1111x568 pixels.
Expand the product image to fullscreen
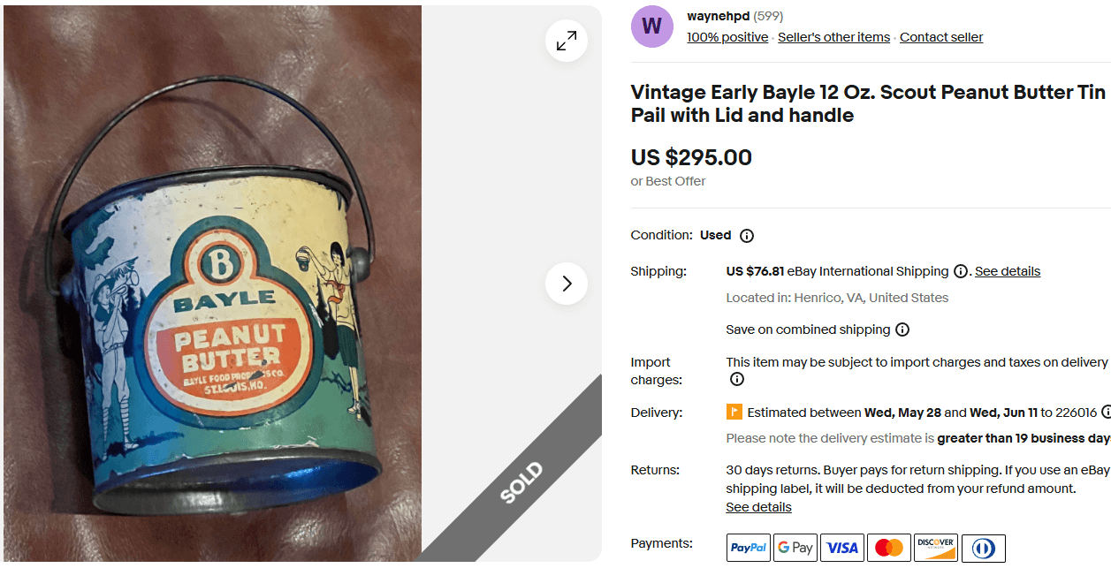pyautogui.click(x=567, y=41)
